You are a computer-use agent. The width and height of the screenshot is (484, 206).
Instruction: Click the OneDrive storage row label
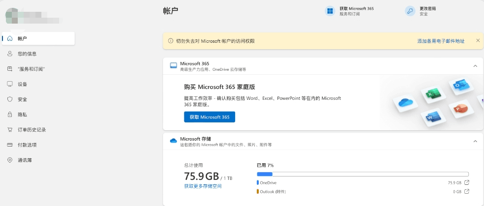(x=268, y=182)
